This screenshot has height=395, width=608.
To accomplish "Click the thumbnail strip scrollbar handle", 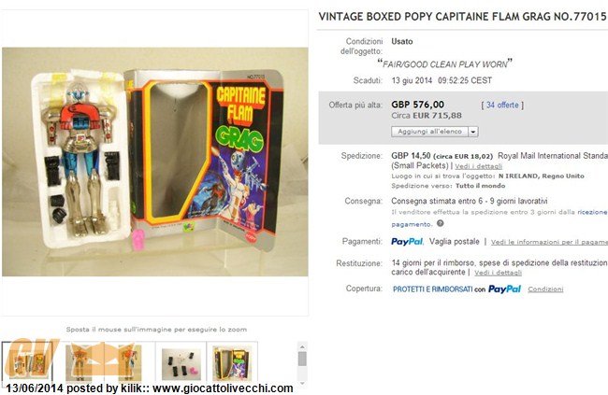I will pos(302,359).
